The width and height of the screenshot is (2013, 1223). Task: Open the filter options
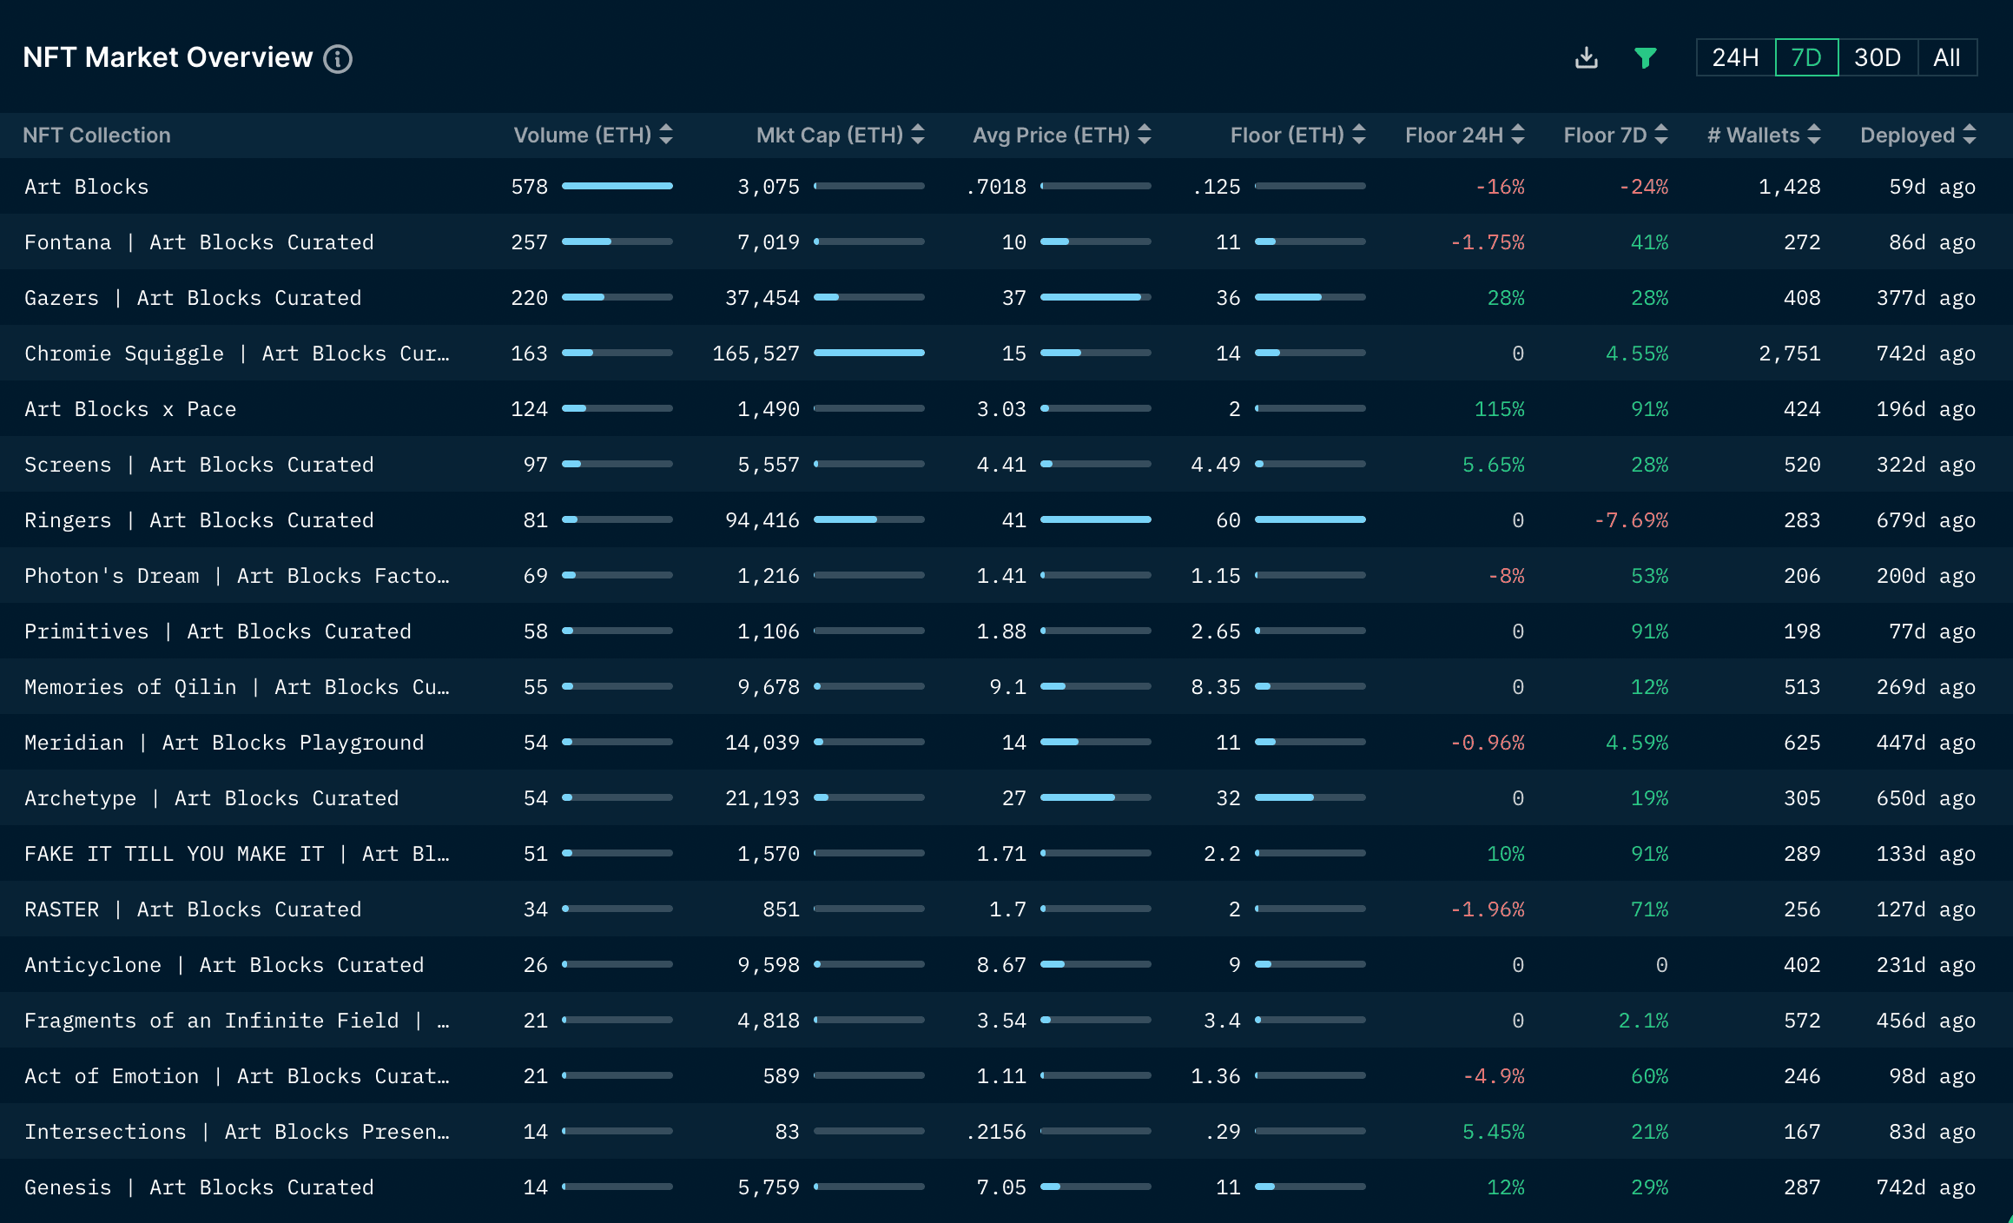1646,56
